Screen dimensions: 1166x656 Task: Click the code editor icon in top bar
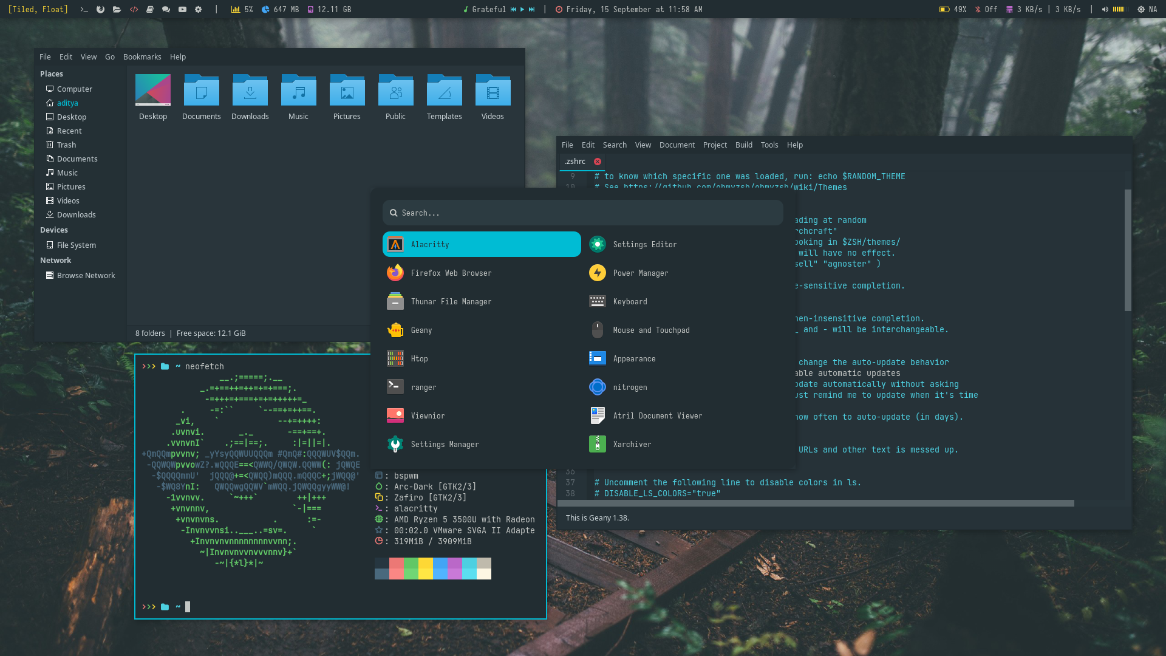click(134, 9)
